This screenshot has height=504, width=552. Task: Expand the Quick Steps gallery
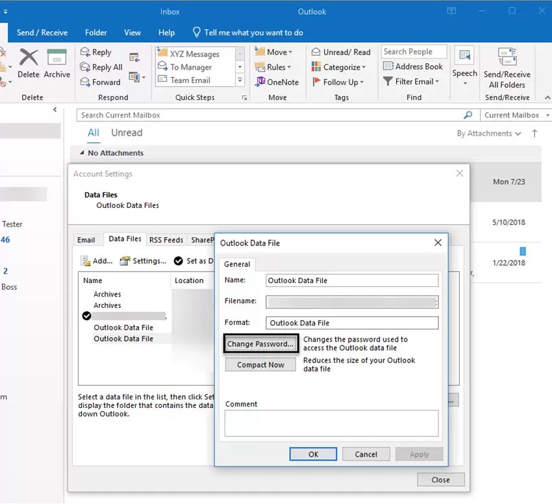240,81
